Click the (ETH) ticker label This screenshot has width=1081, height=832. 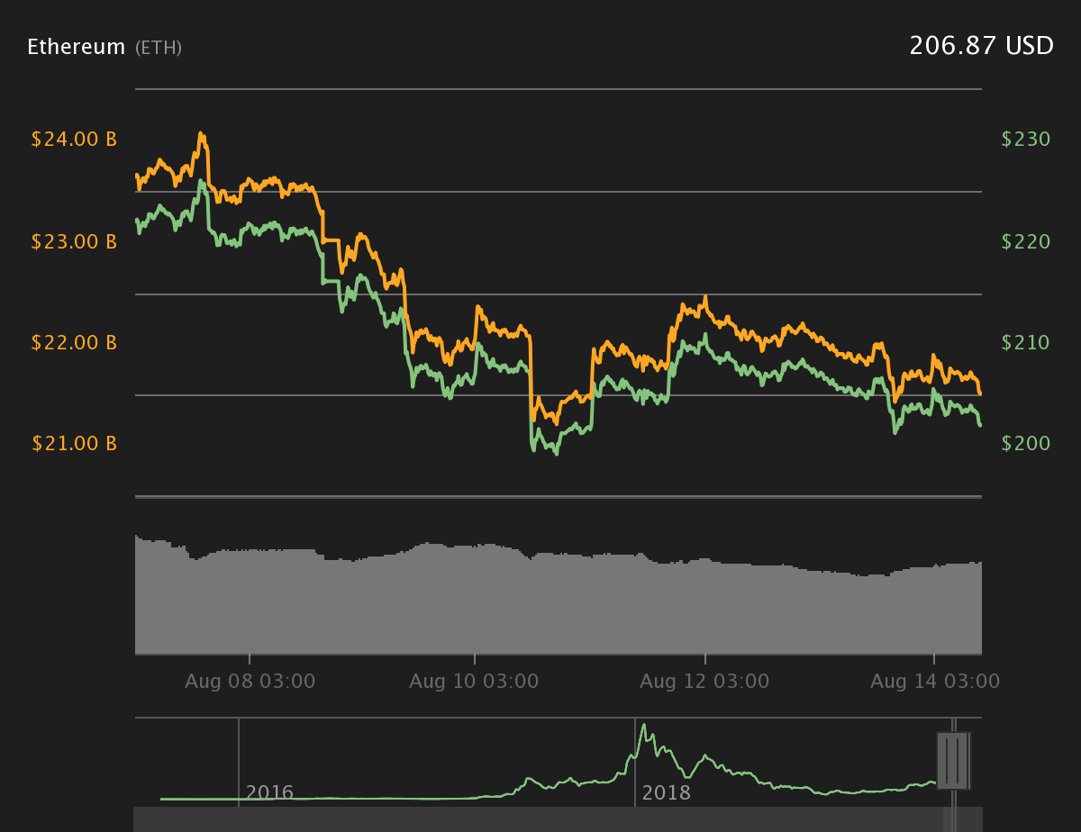pyautogui.click(x=159, y=48)
